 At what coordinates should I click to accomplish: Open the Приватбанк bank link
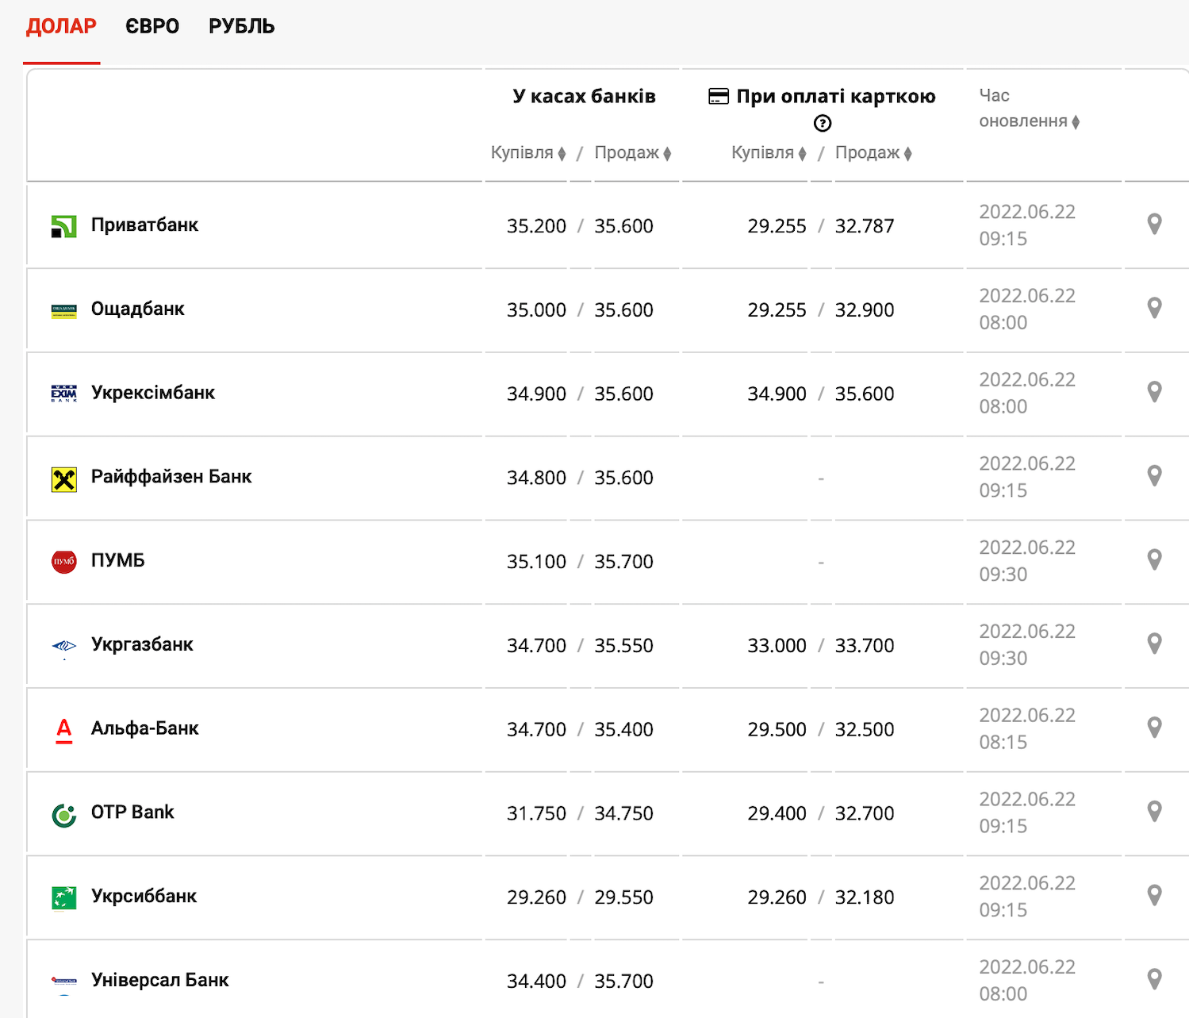pos(144,225)
